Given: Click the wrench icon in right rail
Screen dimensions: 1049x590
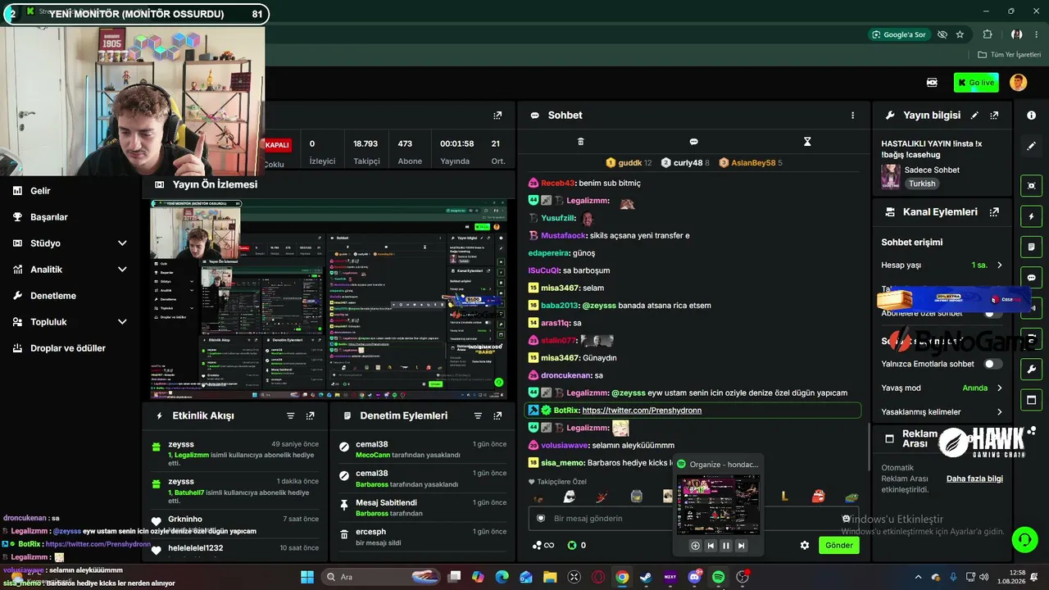Looking at the screenshot, I should (1031, 369).
